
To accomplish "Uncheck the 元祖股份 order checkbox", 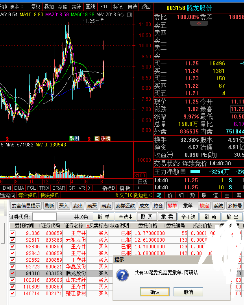I will tap(13, 240).
